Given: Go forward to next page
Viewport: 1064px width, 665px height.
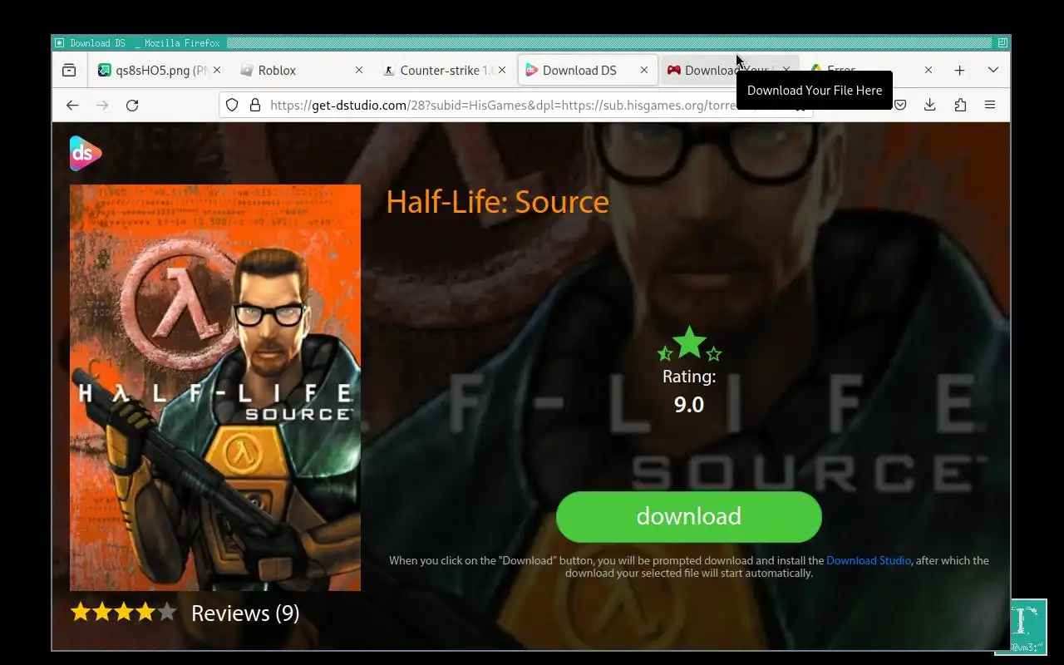Looking at the screenshot, I should (x=102, y=105).
